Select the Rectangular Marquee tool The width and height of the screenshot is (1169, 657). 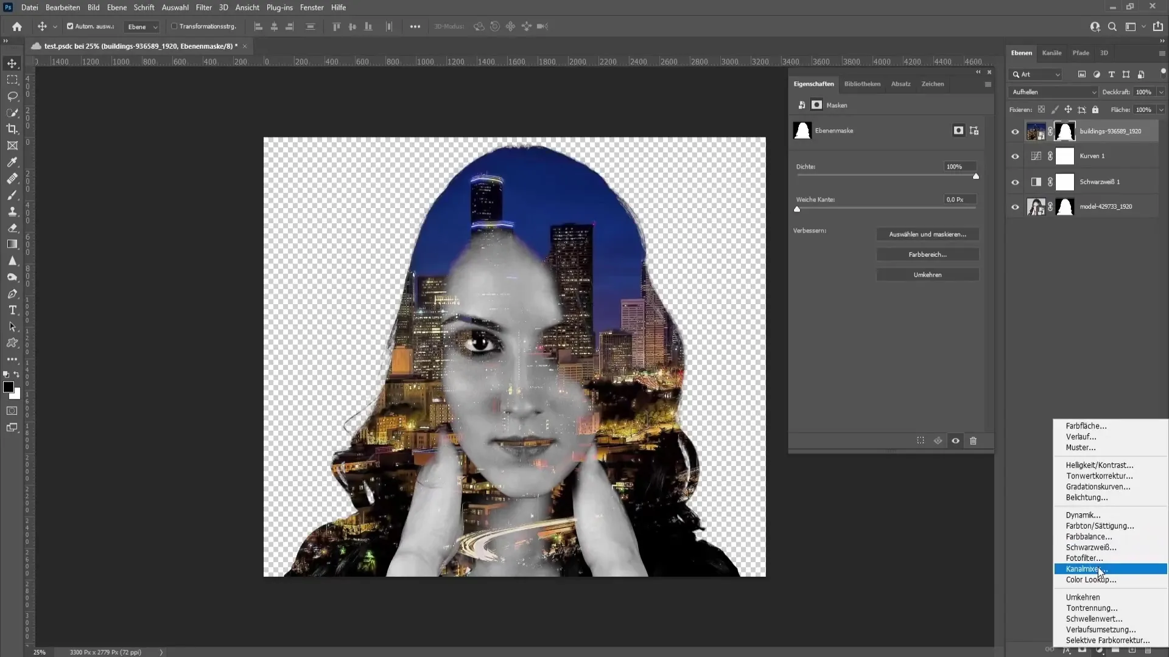point(12,80)
